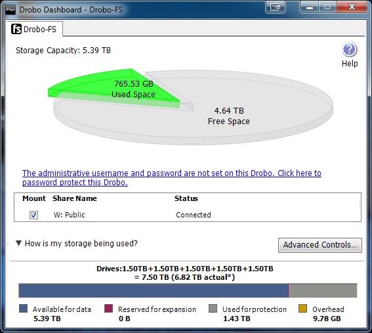Click the magenta Reserved for expansion swatch

(x=108, y=309)
